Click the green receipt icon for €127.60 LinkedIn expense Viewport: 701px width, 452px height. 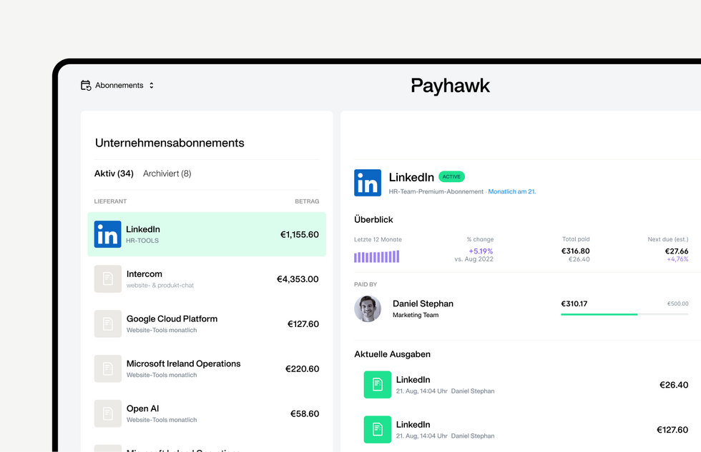point(378,430)
